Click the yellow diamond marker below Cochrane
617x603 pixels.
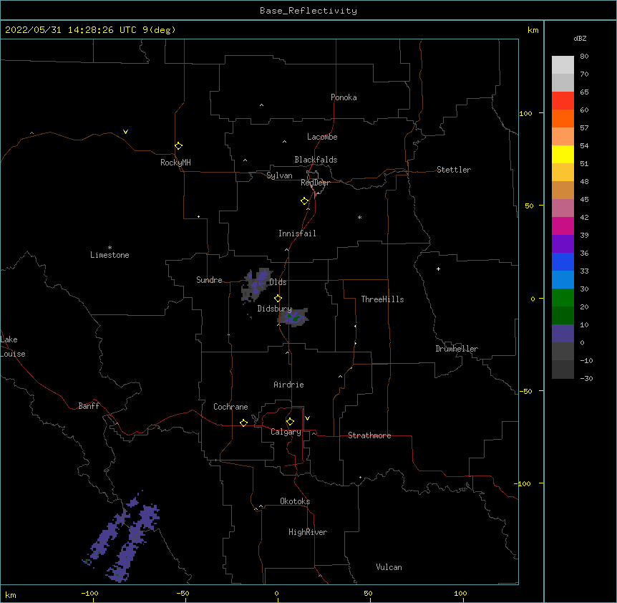point(243,423)
